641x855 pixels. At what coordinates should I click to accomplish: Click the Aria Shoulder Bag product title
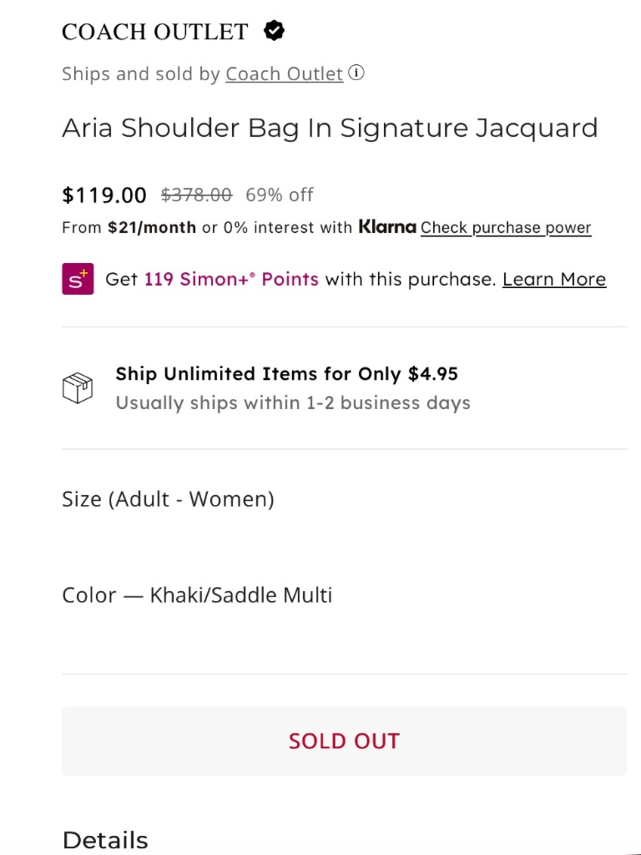(330, 128)
